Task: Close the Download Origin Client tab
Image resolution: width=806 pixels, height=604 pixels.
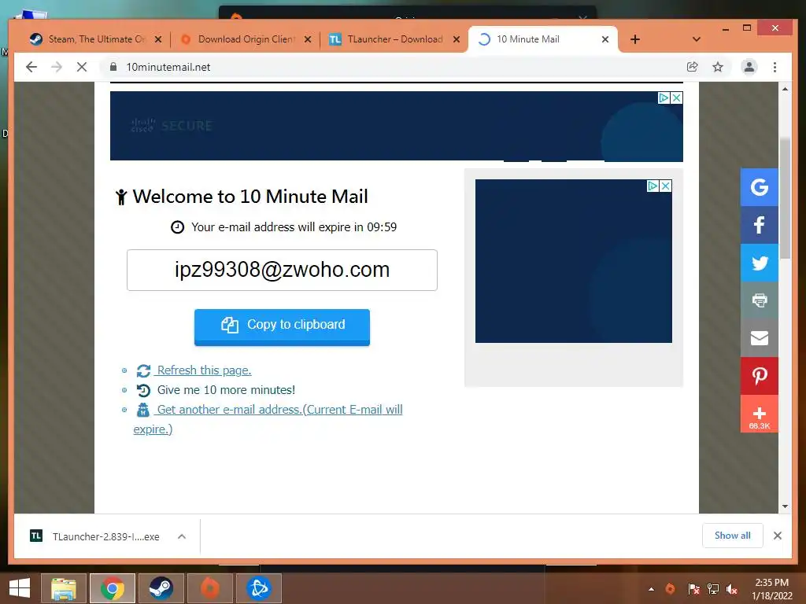Action: pos(308,39)
